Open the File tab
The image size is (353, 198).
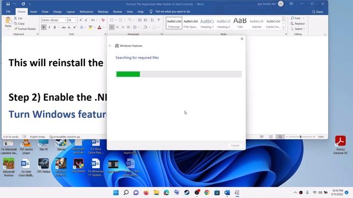(x=8, y=12)
